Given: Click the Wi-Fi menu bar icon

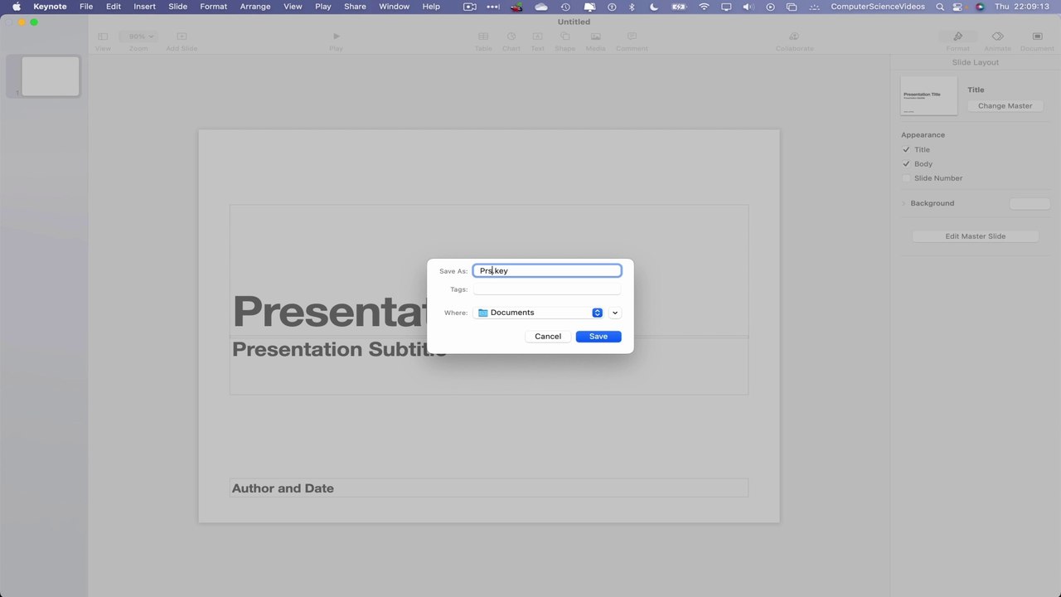Looking at the screenshot, I should 704,7.
